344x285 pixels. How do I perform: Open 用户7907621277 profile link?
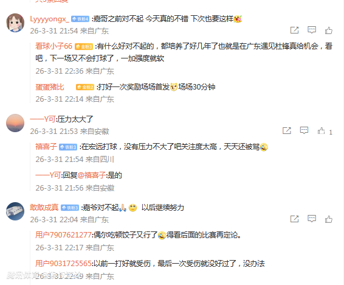pos(63,235)
